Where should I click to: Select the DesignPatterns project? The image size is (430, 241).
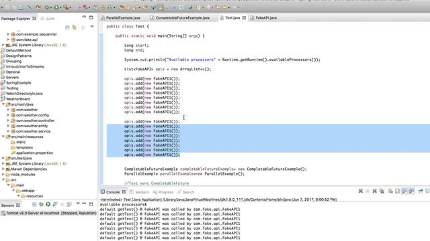(19, 56)
